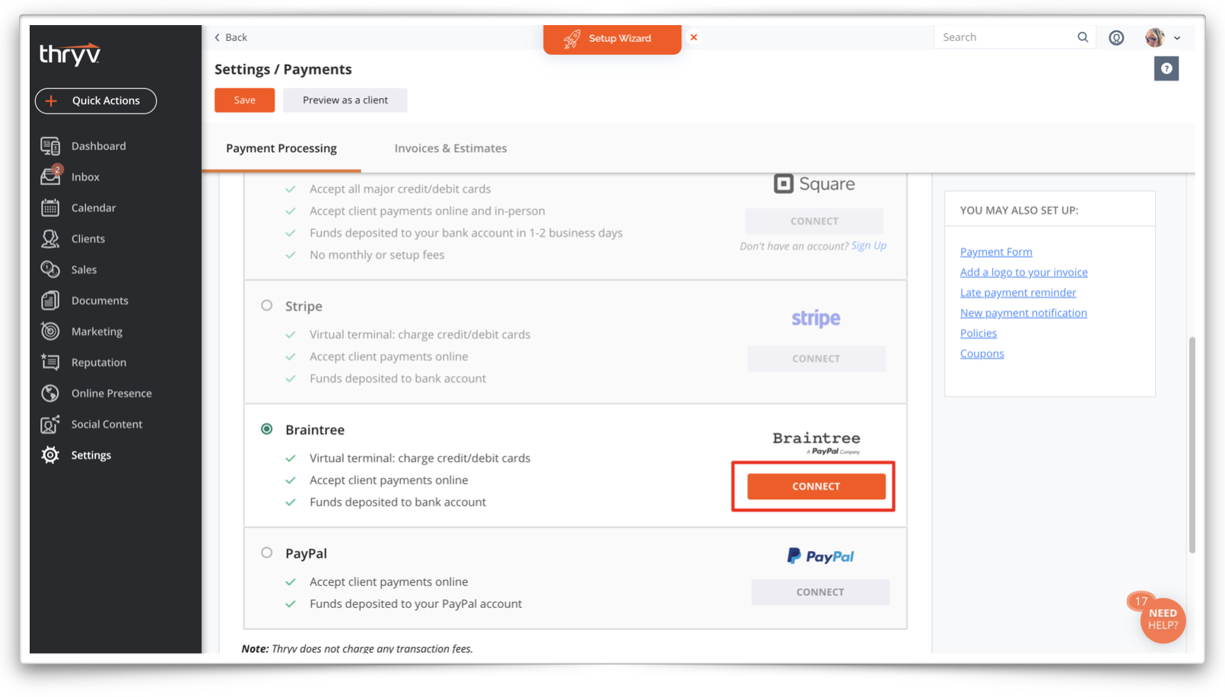Click the page vertical scrollbar
The height and width of the screenshot is (697, 1225).
pyautogui.click(x=1192, y=445)
